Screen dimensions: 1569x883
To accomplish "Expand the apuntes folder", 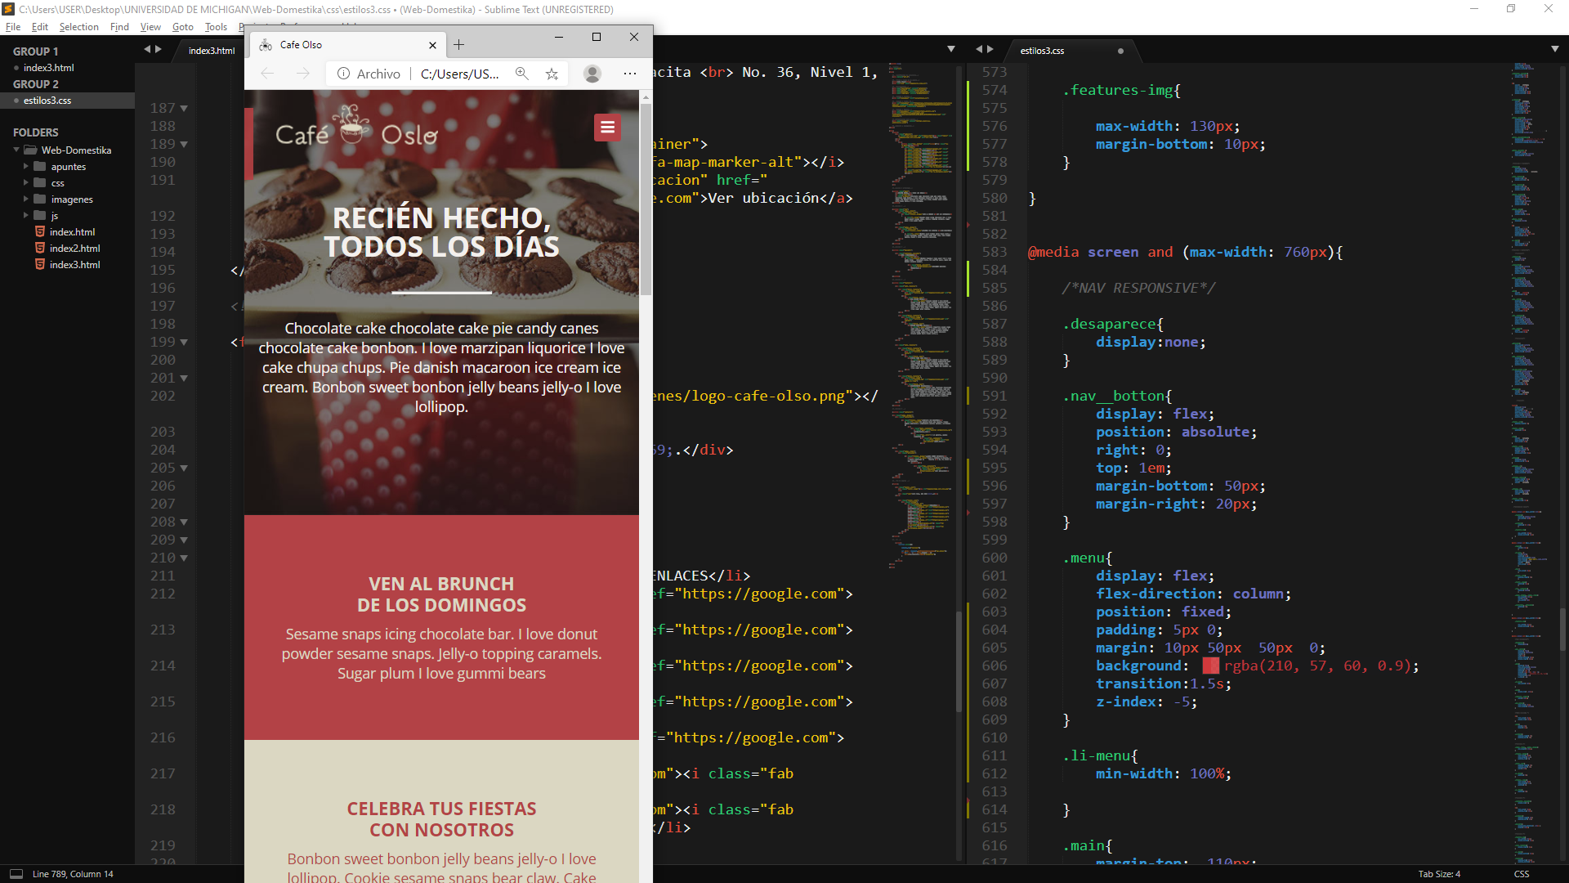I will 26,167.
